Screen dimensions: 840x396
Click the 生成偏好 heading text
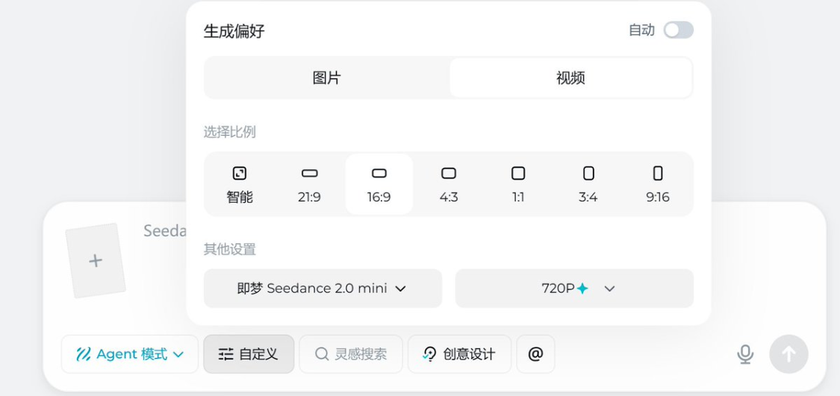[234, 31]
